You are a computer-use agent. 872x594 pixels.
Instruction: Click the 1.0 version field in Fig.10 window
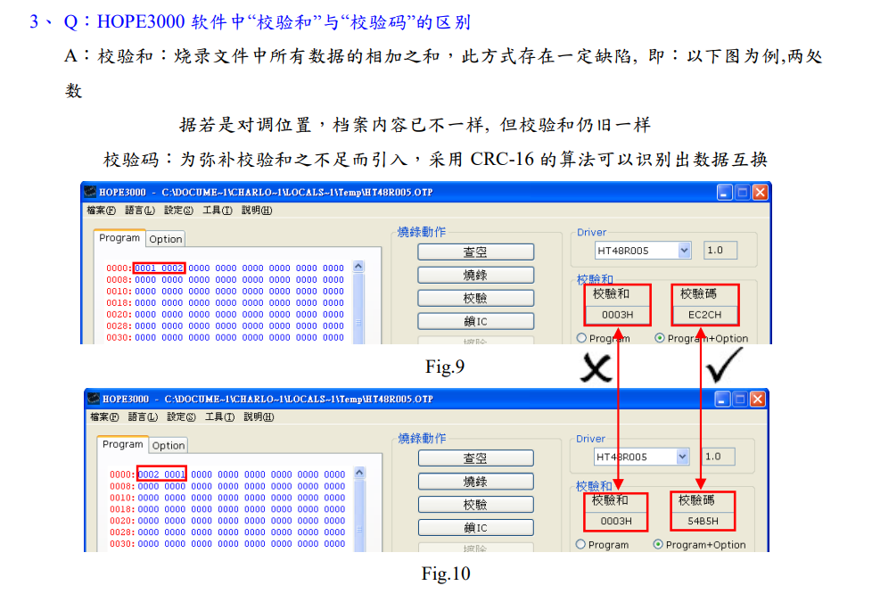(718, 457)
